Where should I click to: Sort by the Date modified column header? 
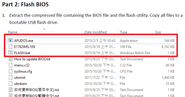click(96, 32)
